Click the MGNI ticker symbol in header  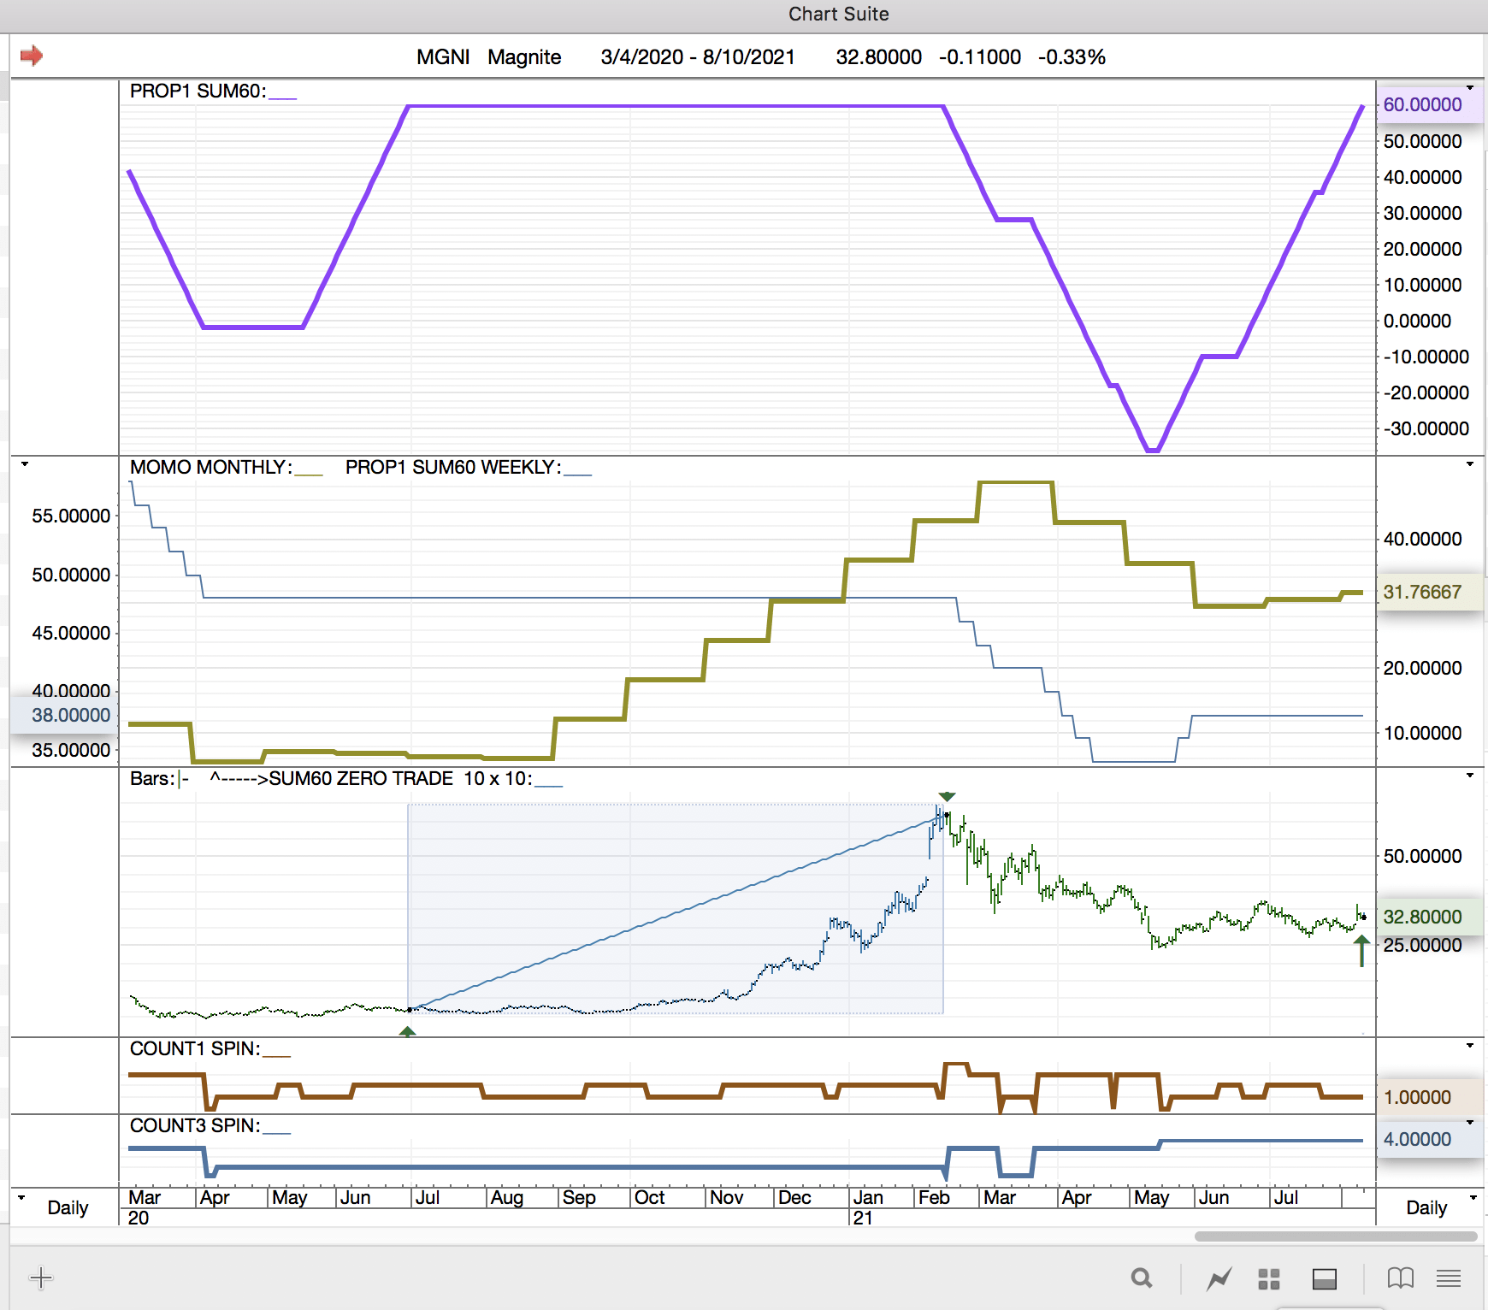pyautogui.click(x=442, y=57)
